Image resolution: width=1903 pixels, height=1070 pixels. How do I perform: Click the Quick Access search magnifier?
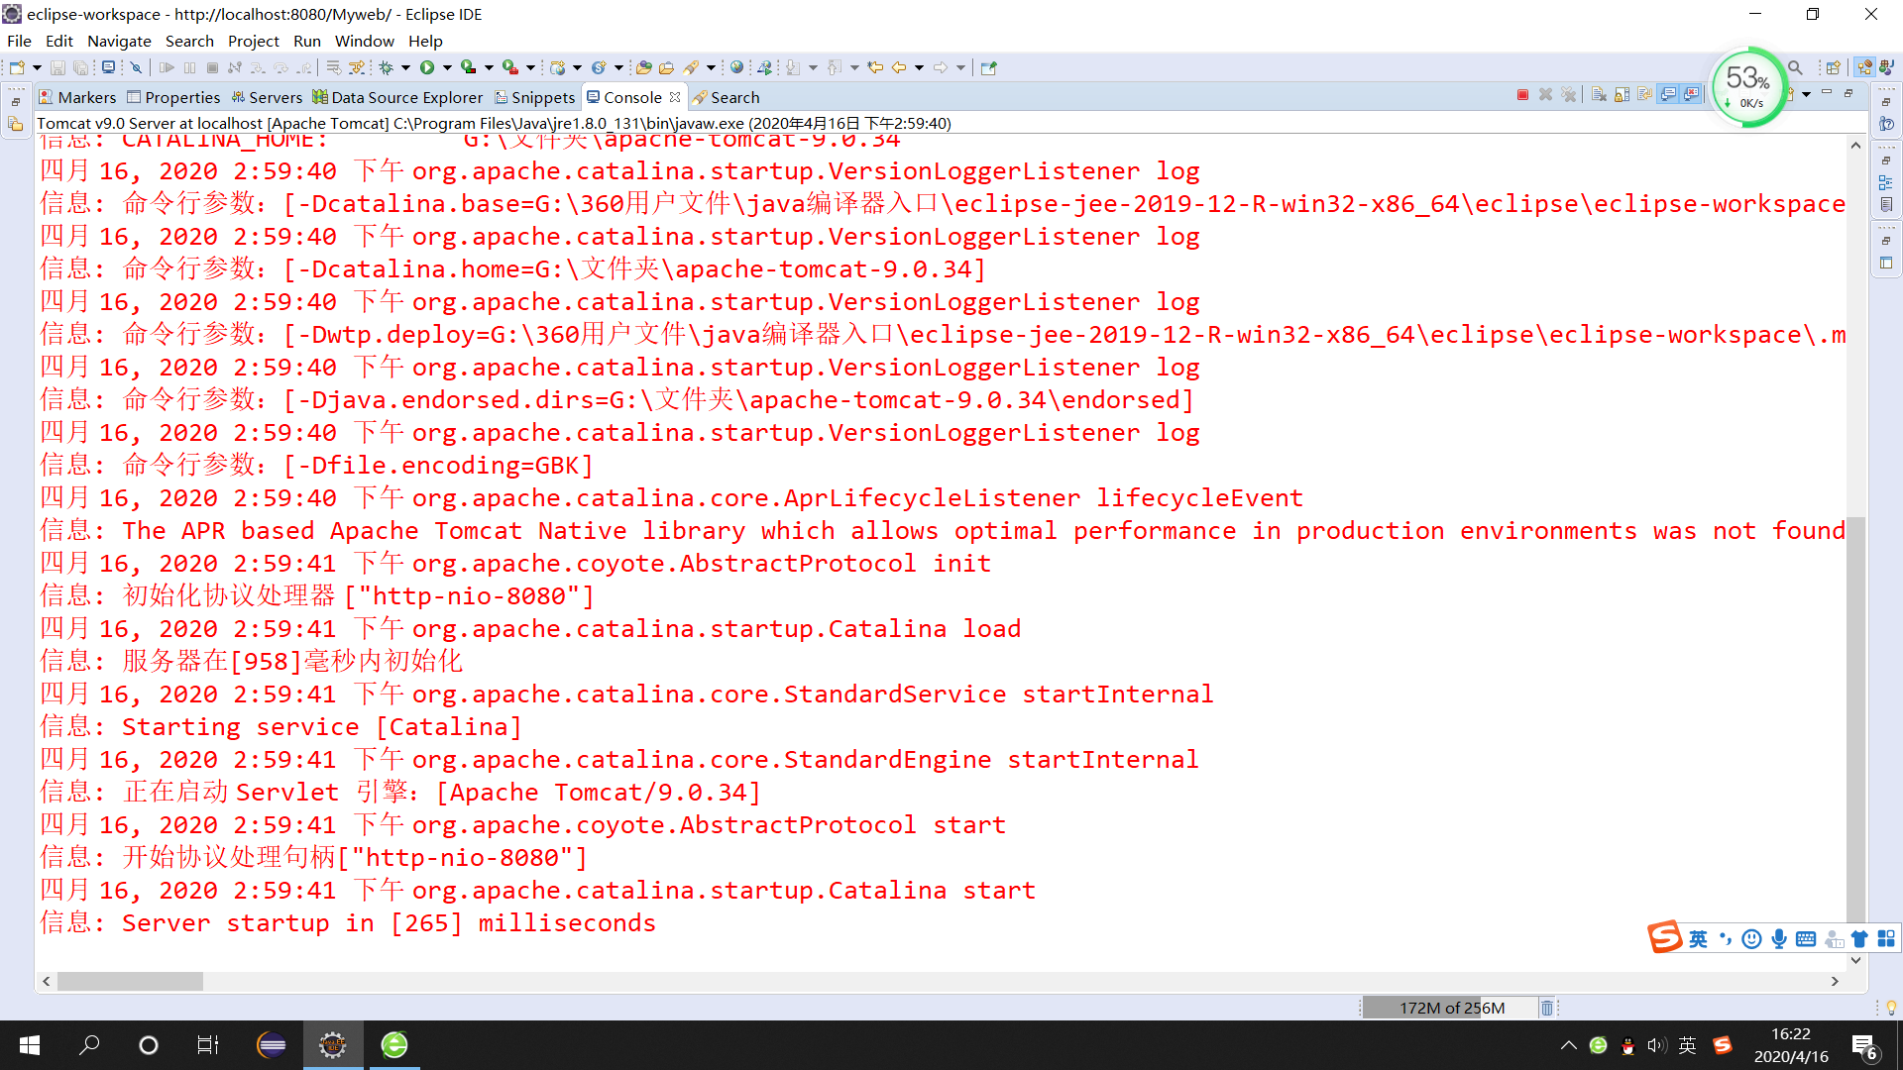[1795, 67]
